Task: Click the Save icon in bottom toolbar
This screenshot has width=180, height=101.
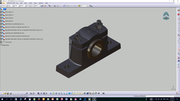Action: [8, 93]
